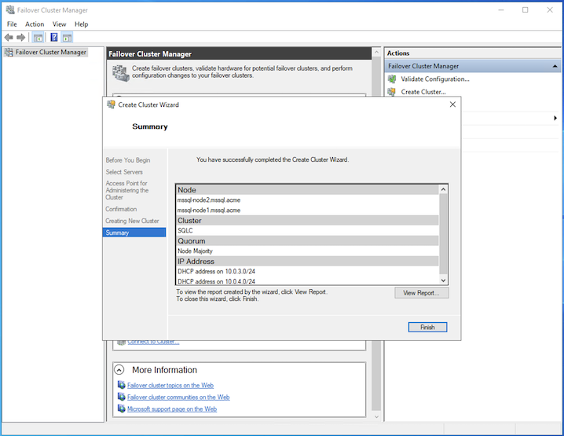Select the Confirmation wizard step
The height and width of the screenshot is (436, 564).
121,209
